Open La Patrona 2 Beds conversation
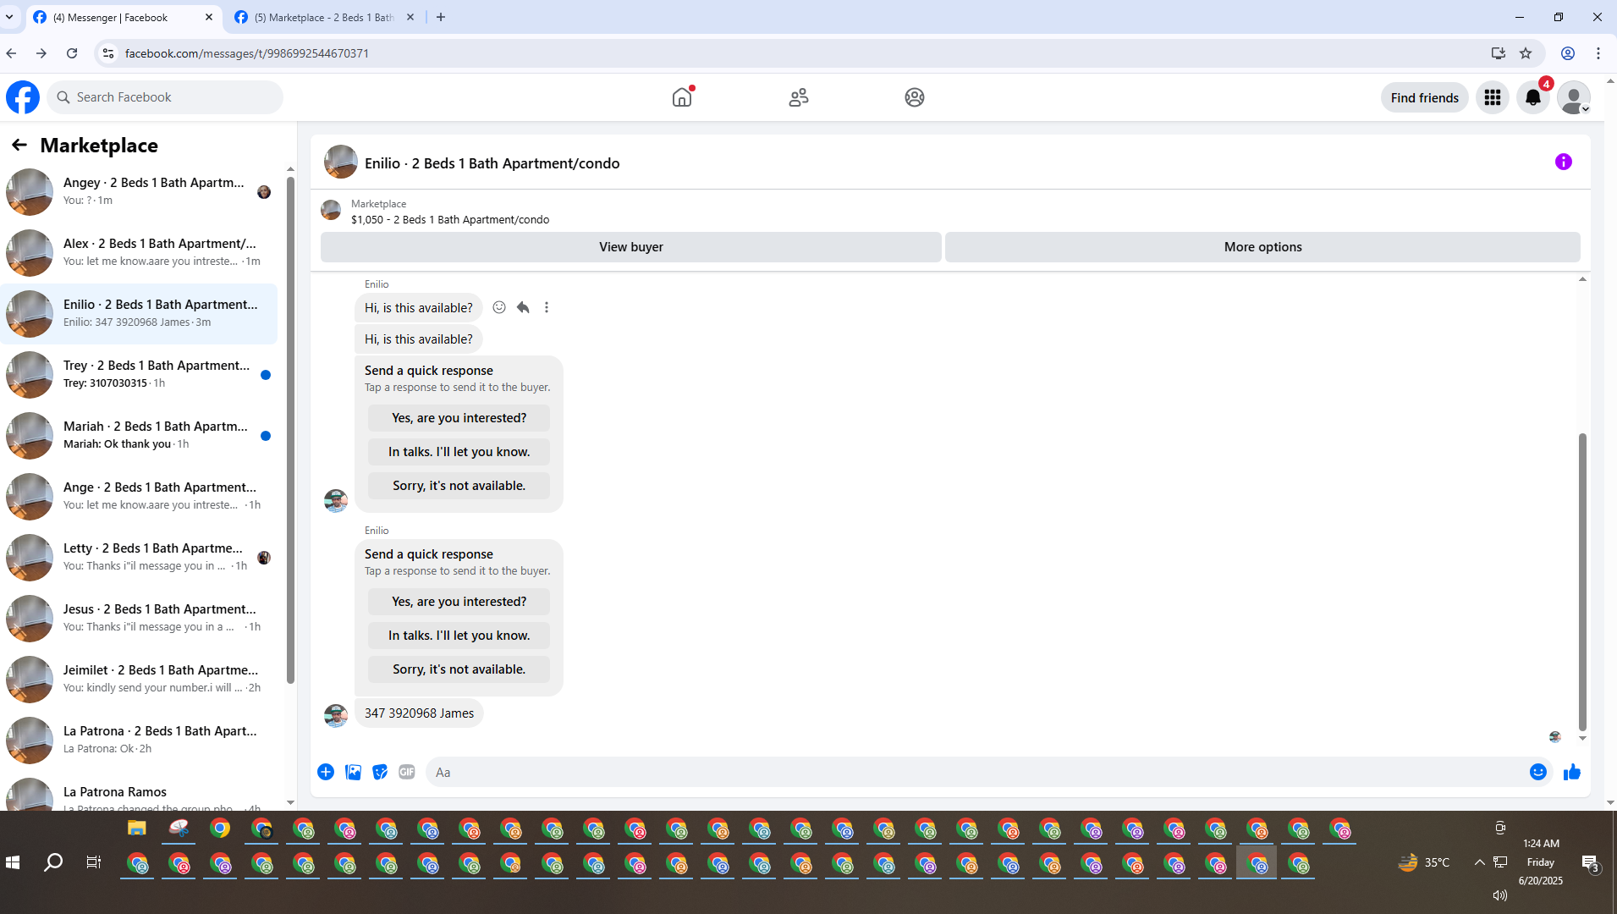Screen dimensions: 1617x914 pyautogui.click(x=139, y=740)
